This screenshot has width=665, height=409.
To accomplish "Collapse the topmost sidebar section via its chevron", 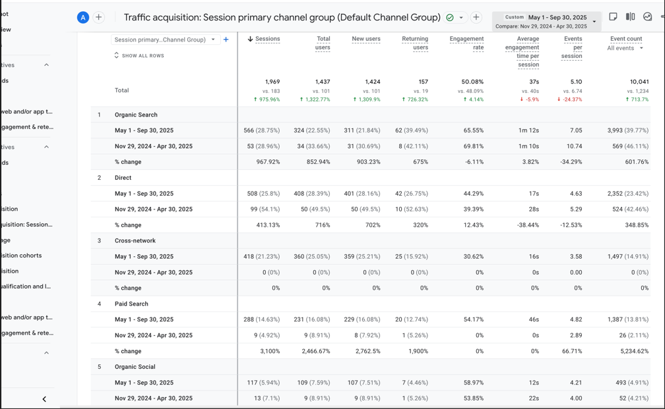I will point(46,65).
